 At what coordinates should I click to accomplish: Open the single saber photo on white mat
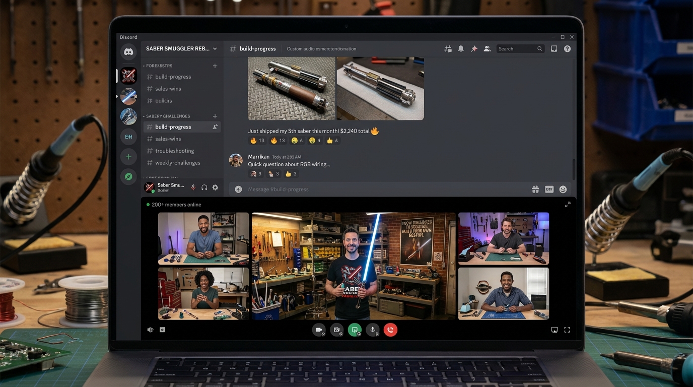[x=380, y=88]
